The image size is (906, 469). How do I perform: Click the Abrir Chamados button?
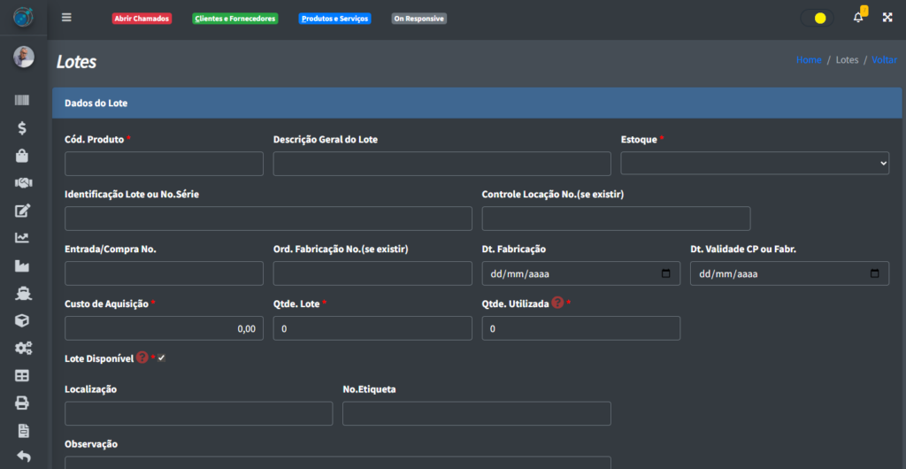coord(142,19)
